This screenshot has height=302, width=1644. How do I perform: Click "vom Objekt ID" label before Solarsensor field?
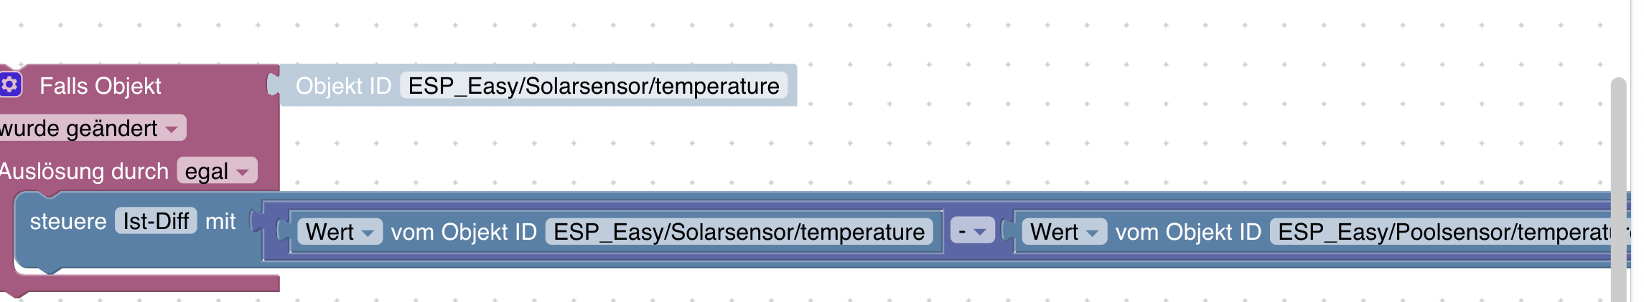pos(464,232)
